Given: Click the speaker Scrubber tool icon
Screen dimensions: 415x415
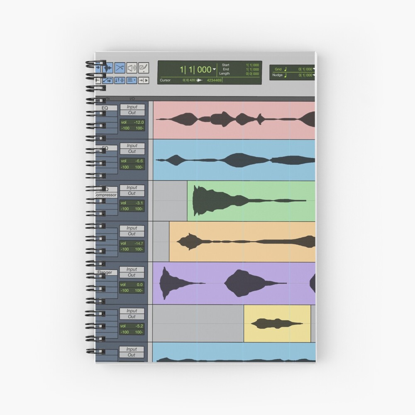Looking at the screenshot, I should click(132, 67).
